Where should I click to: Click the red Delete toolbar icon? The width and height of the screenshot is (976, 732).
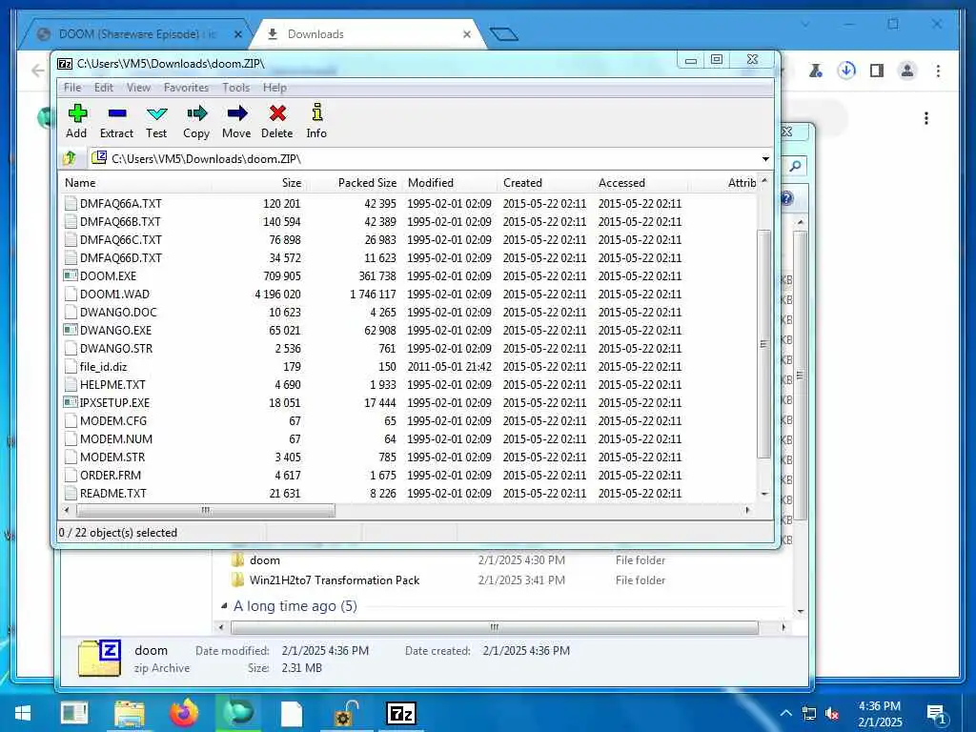[x=277, y=113]
